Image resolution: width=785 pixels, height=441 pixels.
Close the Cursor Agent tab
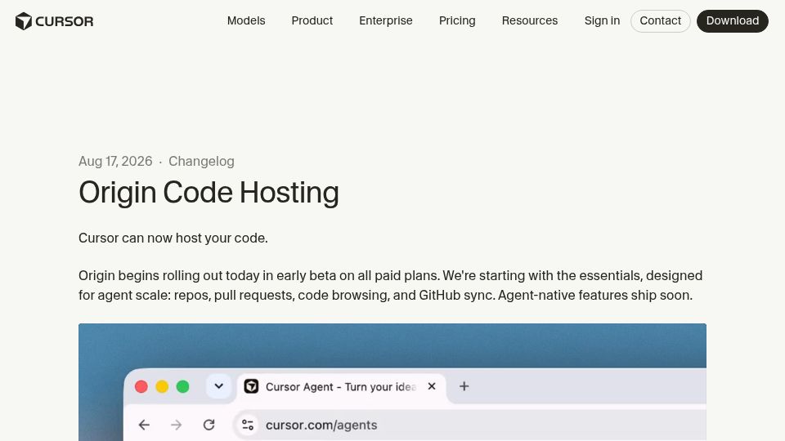tap(432, 386)
